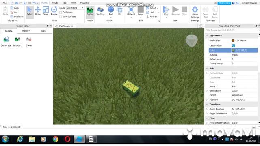Expand the Orientation property
Screen dimensions: 260x146
[x=207, y=91]
